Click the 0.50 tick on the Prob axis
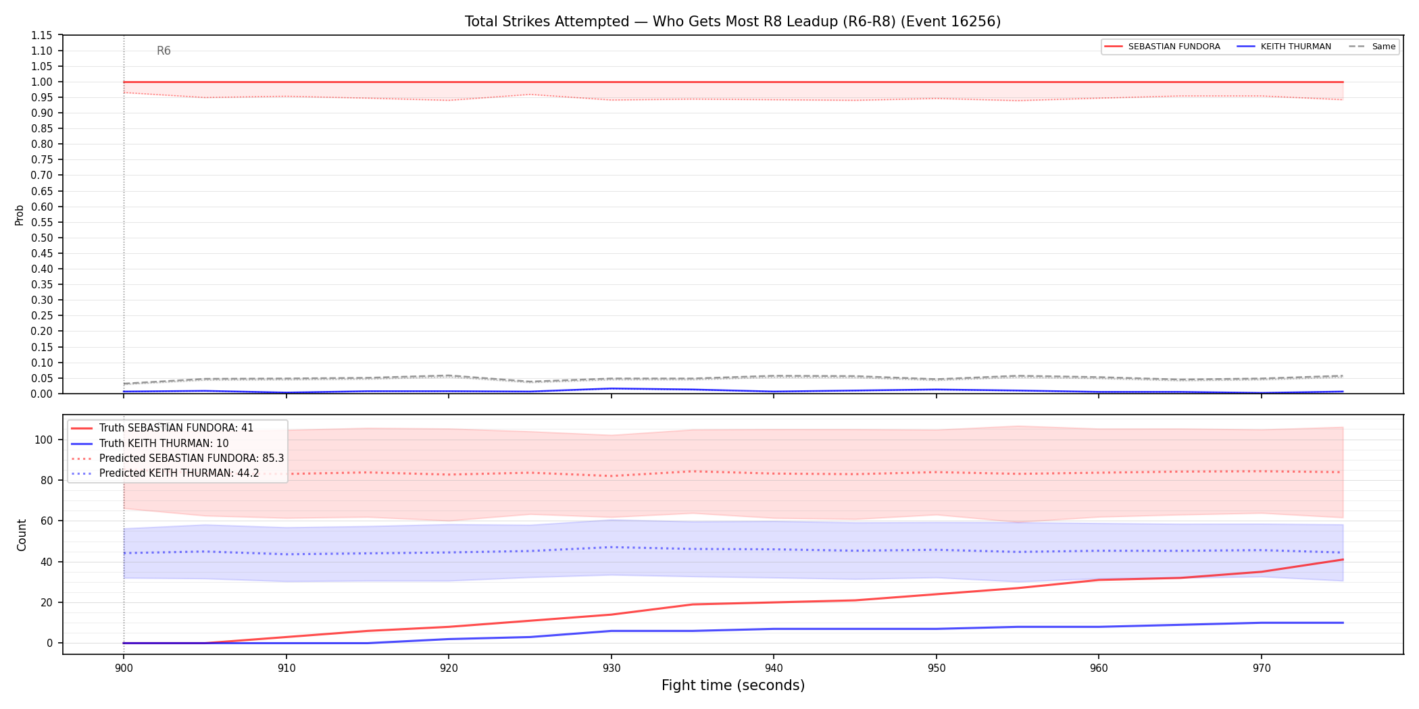The width and height of the screenshot is (1419, 709). (x=42, y=238)
